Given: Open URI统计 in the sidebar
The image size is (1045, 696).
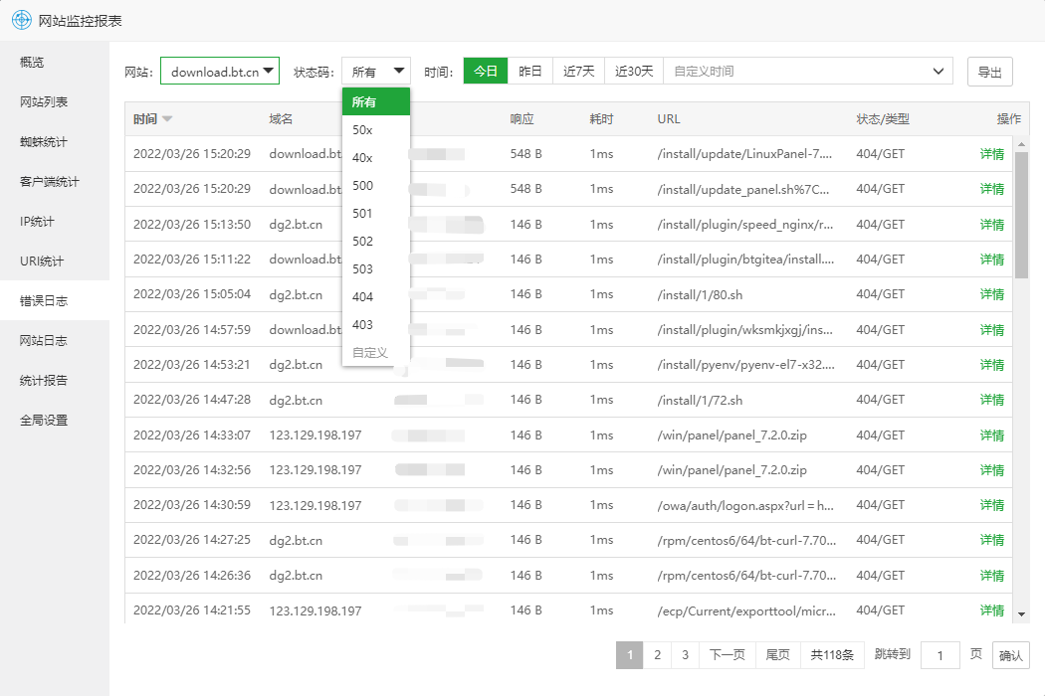Looking at the screenshot, I should tap(55, 261).
